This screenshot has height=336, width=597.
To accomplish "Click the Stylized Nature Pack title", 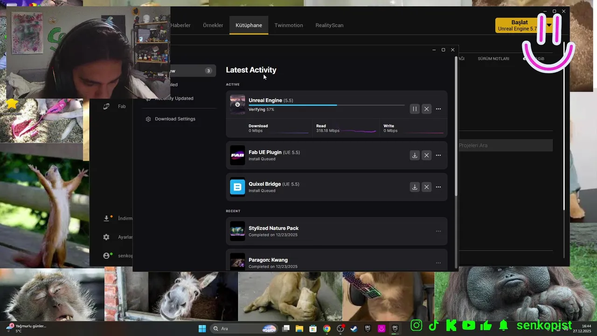I will (x=273, y=228).
